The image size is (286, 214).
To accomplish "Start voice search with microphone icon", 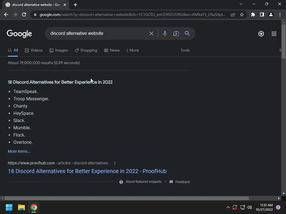I will coord(165,33).
